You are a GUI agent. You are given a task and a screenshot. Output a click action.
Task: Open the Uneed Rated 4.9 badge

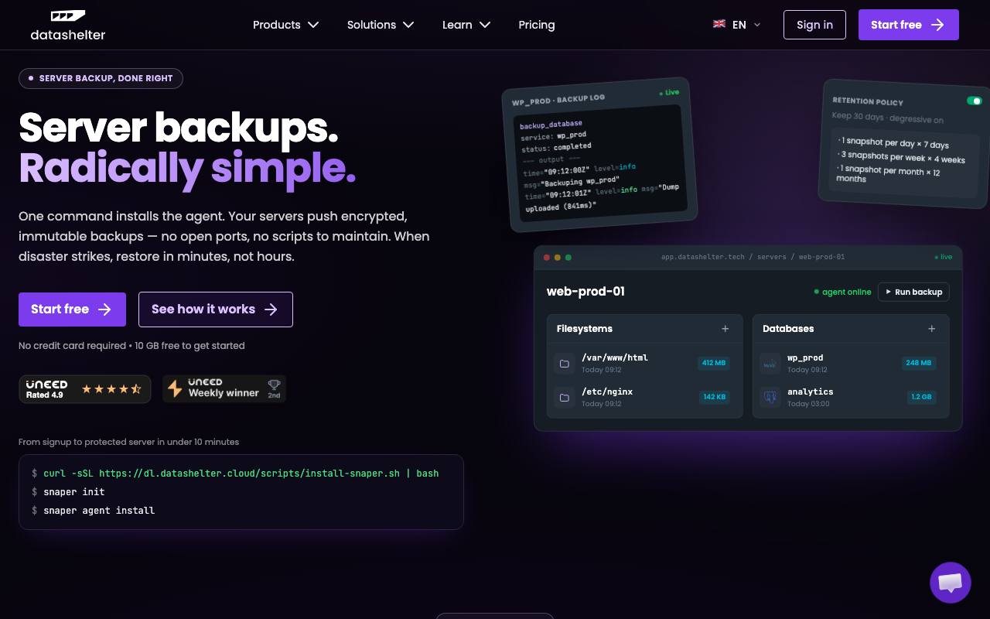pos(84,389)
